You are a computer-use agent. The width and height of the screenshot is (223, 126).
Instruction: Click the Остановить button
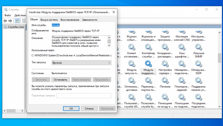(x=60, y=80)
